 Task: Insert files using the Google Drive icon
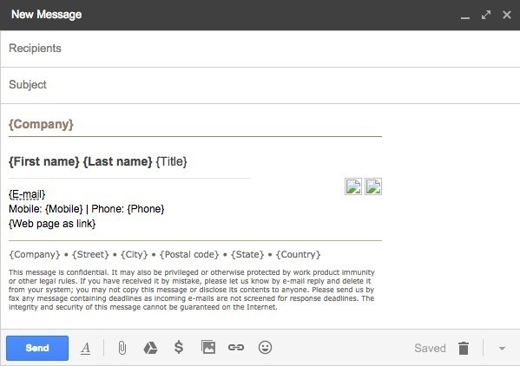click(150, 348)
